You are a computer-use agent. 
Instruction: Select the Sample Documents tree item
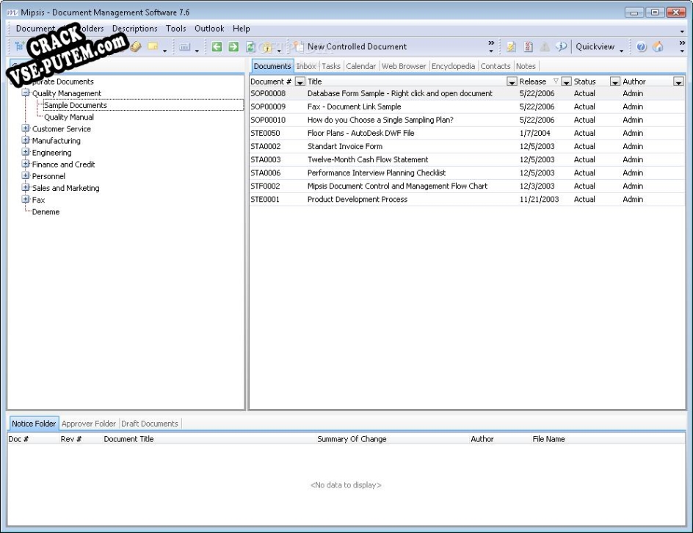[x=75, y=105]
